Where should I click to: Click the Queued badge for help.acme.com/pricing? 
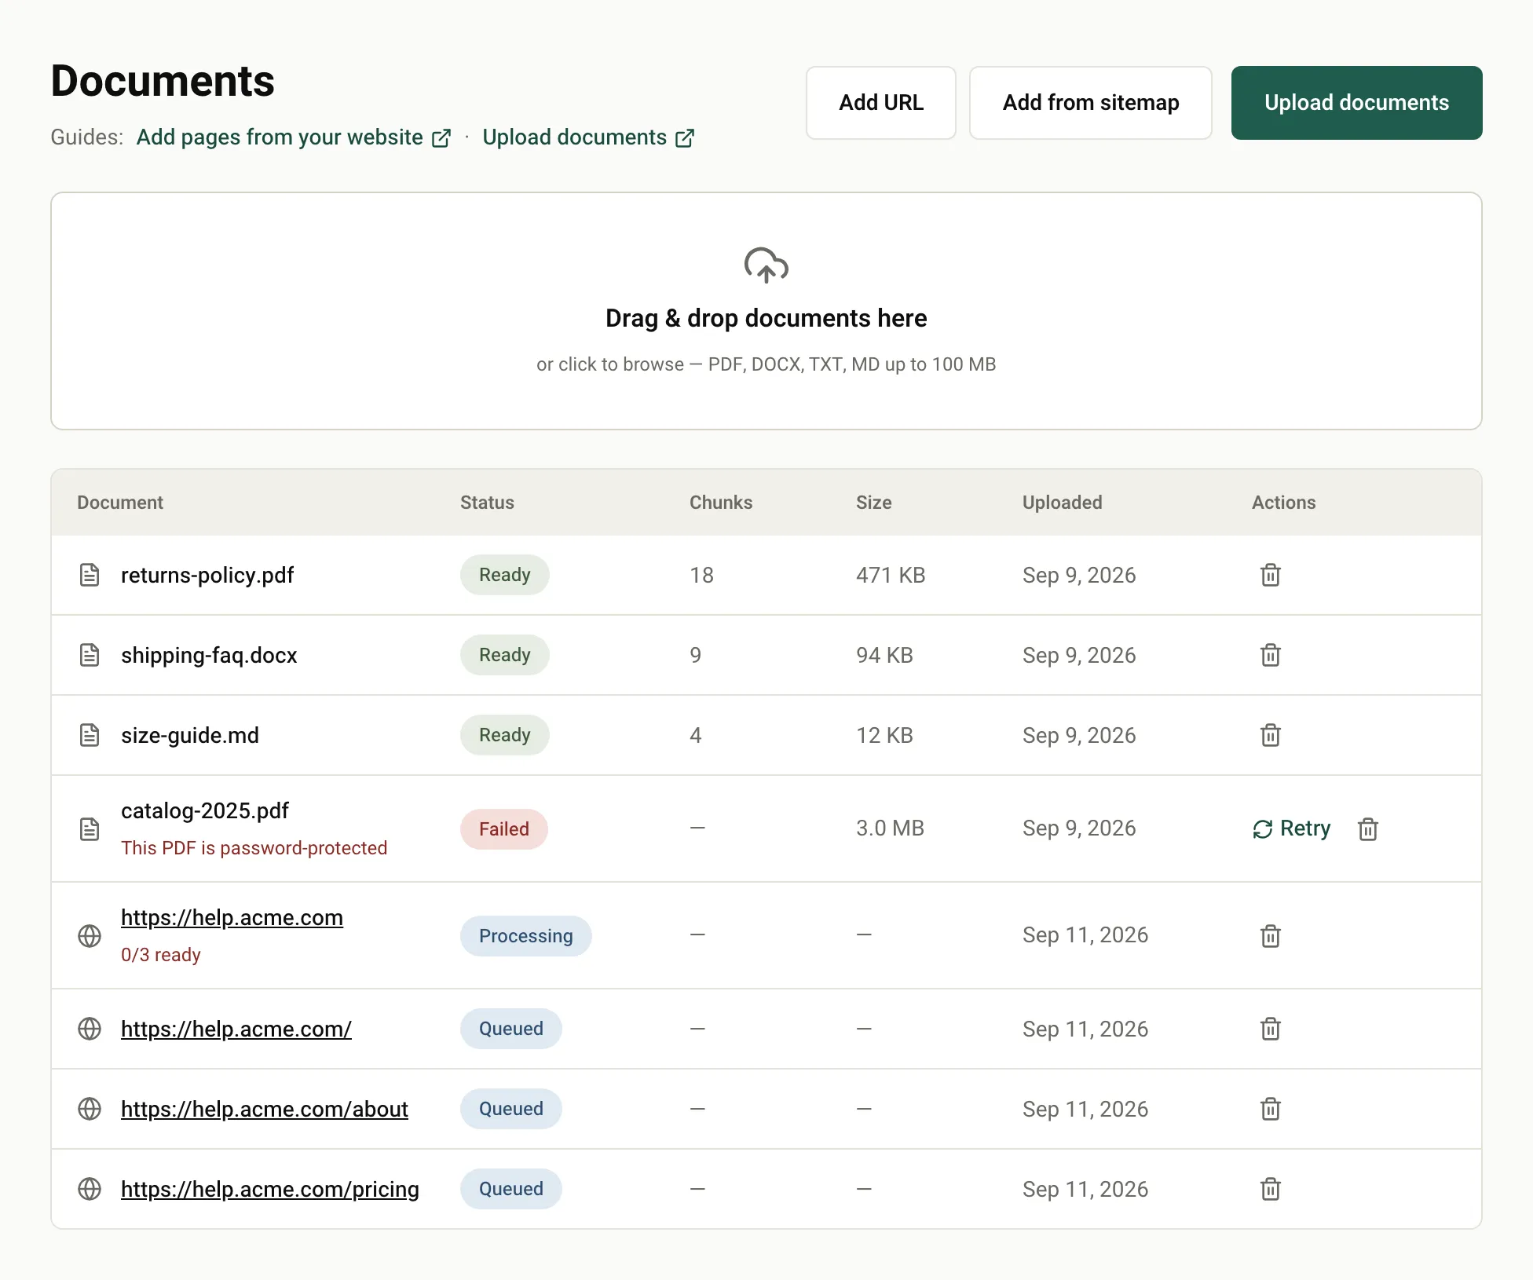coord(510,1189)
